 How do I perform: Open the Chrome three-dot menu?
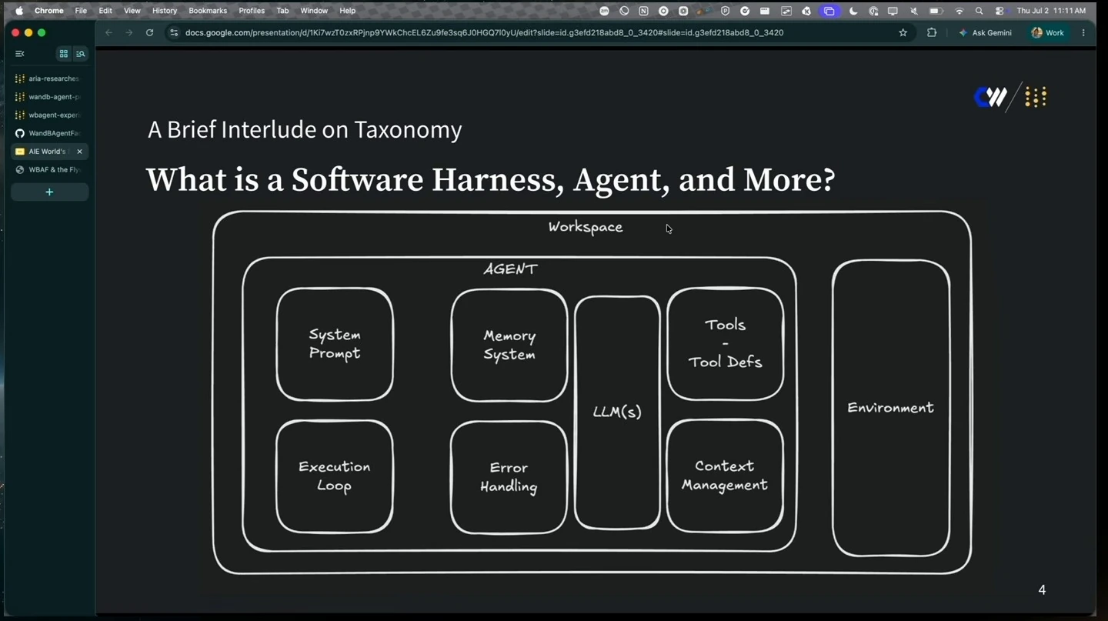tap(1083, 33)
